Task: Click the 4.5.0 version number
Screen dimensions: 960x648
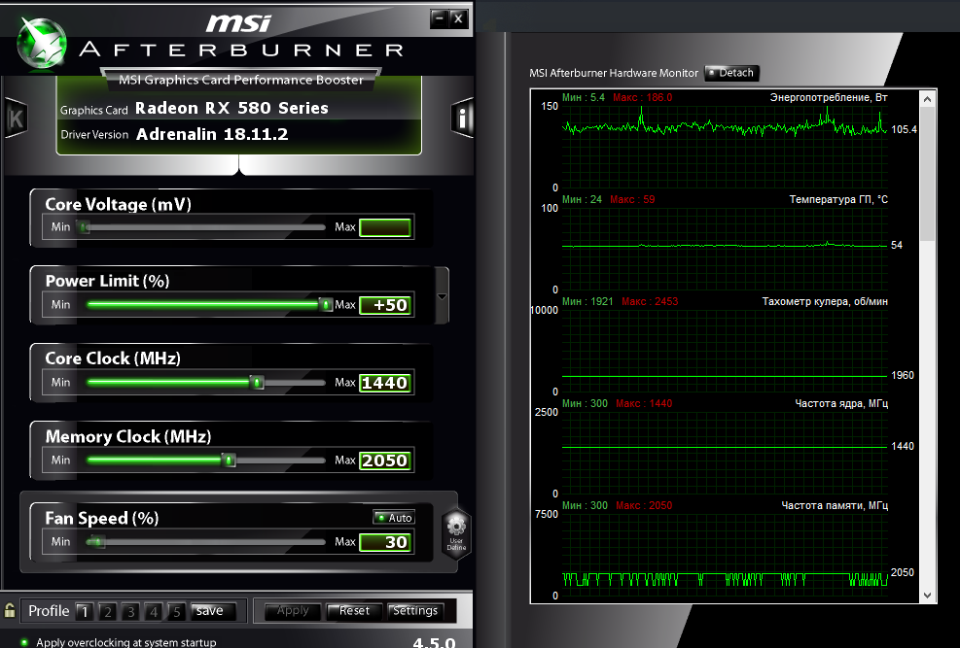Action: (434, 642)
